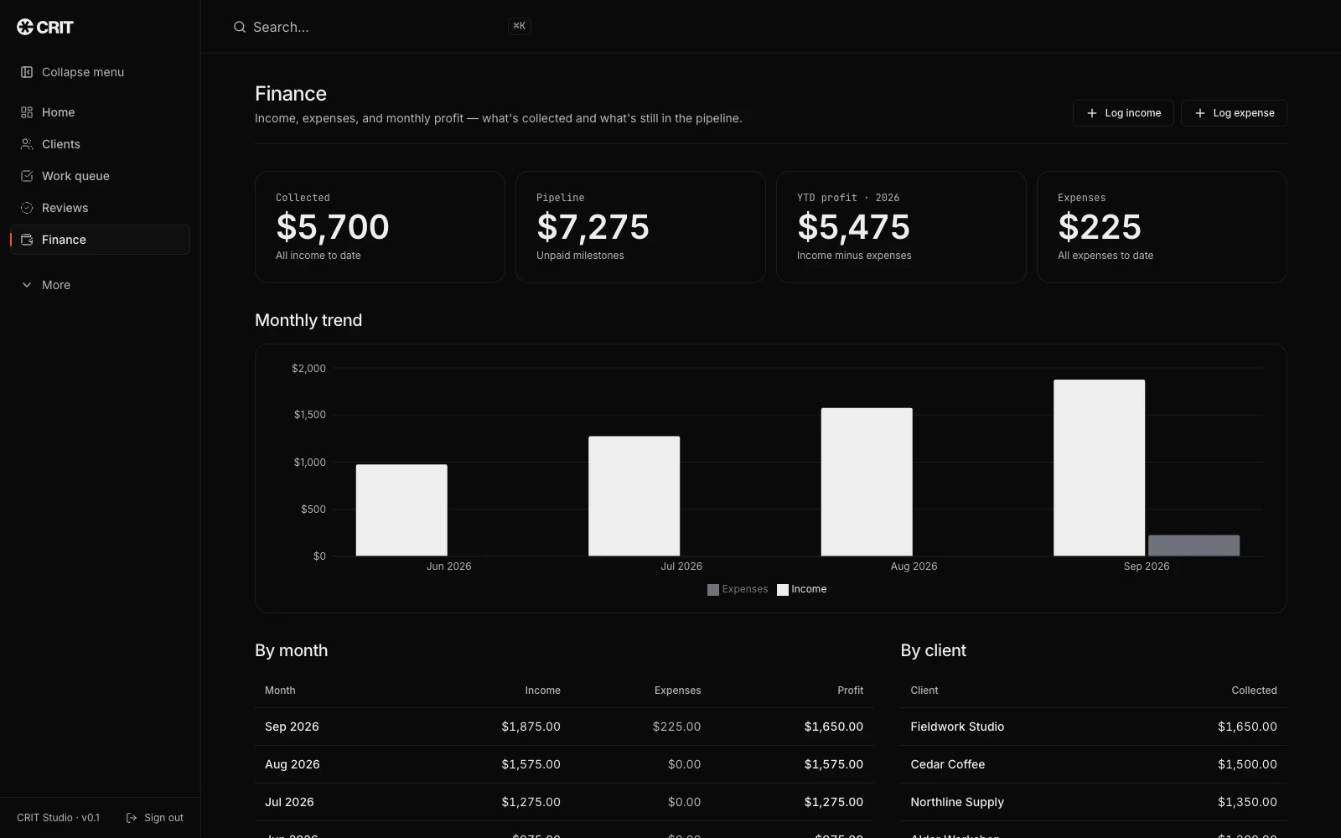Go to Clients section
The image size is (1341, 838).
click(x=100, y=144)
